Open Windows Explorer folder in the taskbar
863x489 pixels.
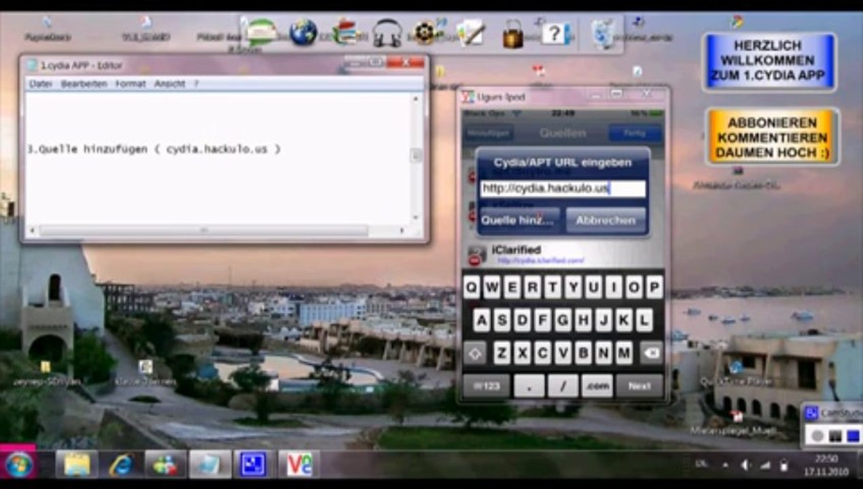[x=76, y=465]
